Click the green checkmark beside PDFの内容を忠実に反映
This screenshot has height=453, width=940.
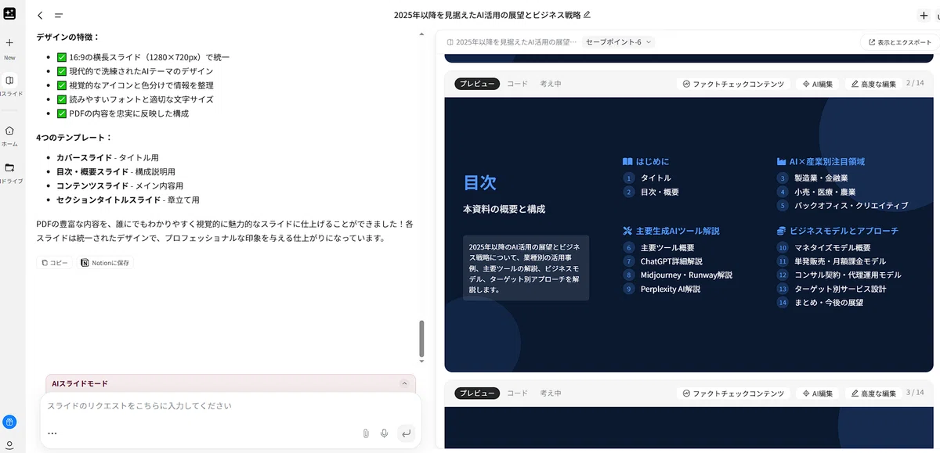[62, 113]
